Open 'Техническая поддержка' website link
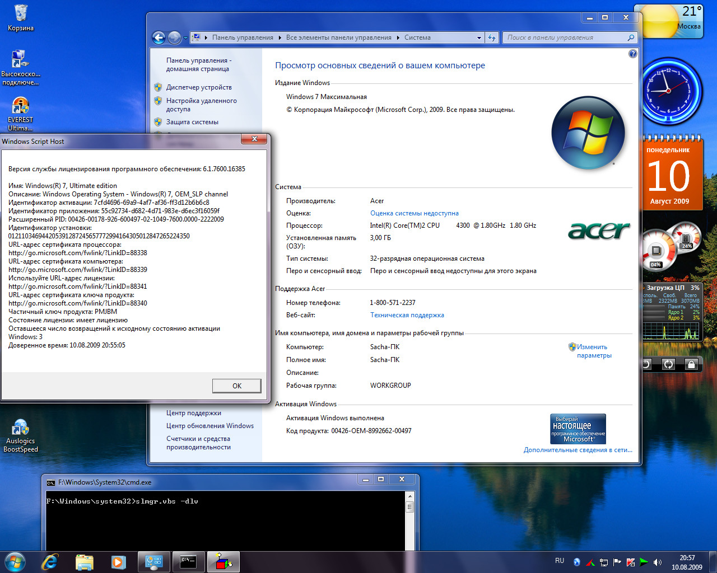Image resolution: width=717 pixels, height=573 pixels. click(407, 315)
